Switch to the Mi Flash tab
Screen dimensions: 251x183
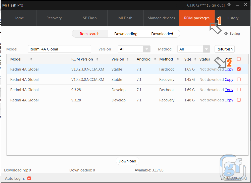point(125,18)
